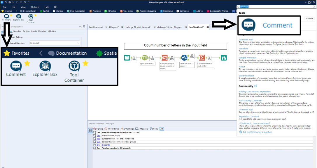Click Ask the Community a question
Screen dimensions: 317x168
coord(257,132)
